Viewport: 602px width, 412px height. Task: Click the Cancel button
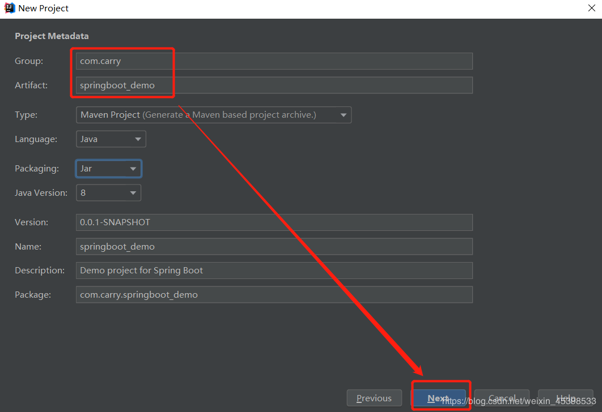[502, 398]
